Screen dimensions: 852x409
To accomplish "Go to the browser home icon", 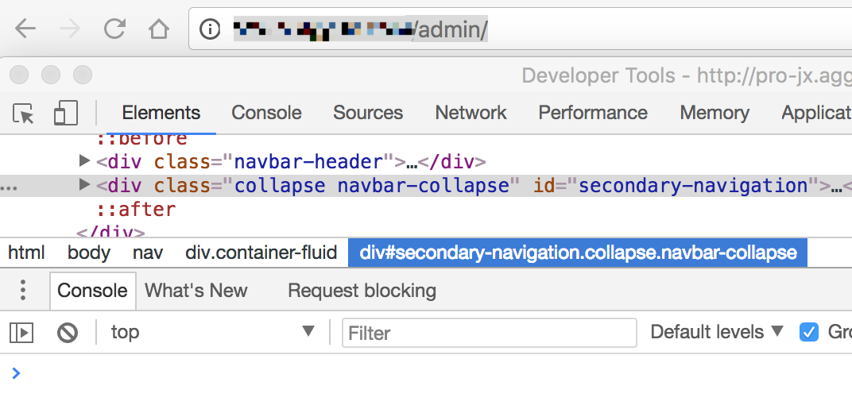I will (159, 29).
